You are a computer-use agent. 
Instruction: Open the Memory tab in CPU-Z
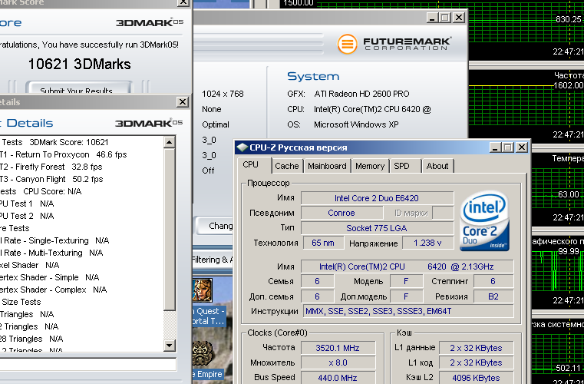[369, 166]
